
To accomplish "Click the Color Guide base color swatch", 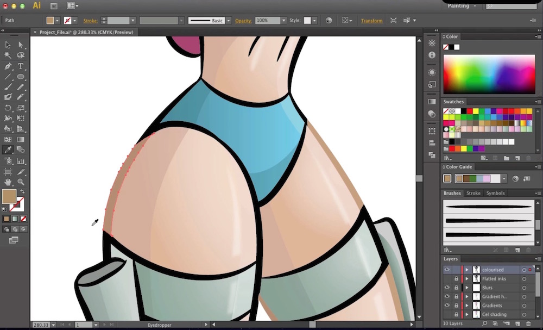I will pyautogui.click(x=447, y=178).
